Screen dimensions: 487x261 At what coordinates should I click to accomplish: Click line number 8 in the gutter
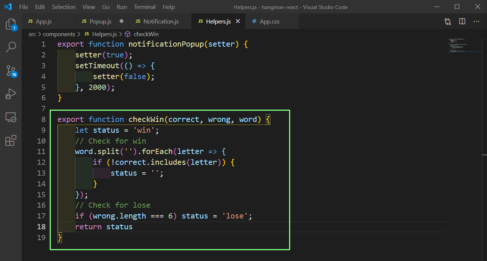[43, 119]
